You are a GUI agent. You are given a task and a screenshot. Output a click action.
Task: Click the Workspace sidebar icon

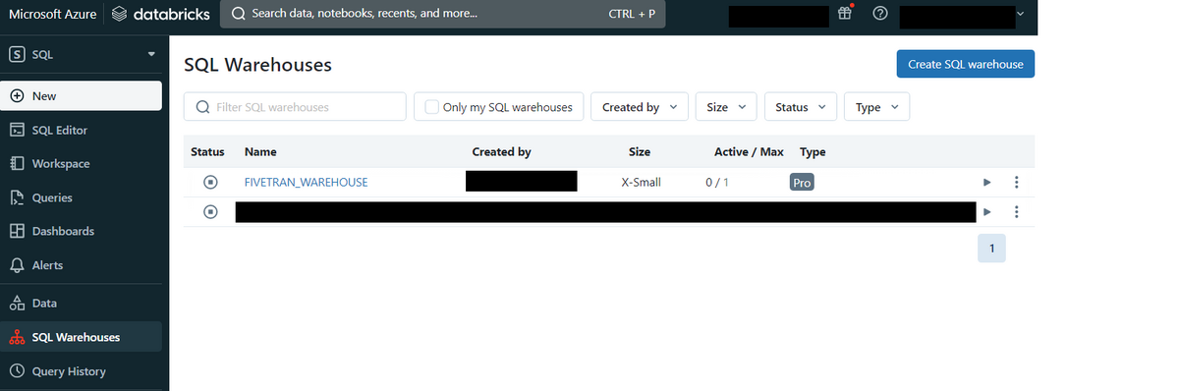(x=17, y=163)
